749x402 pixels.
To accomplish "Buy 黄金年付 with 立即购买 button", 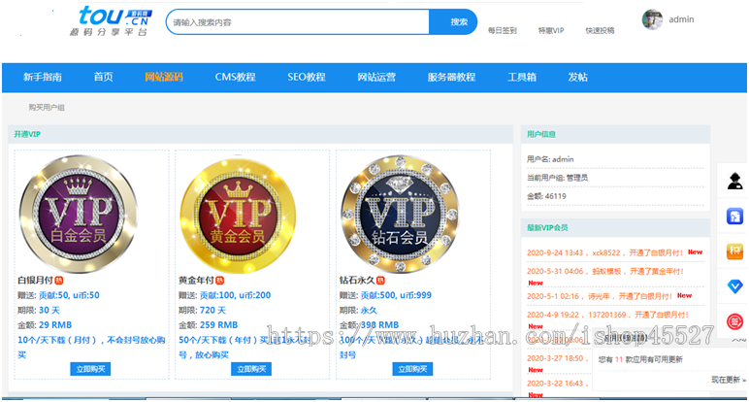I will point(251,369).
